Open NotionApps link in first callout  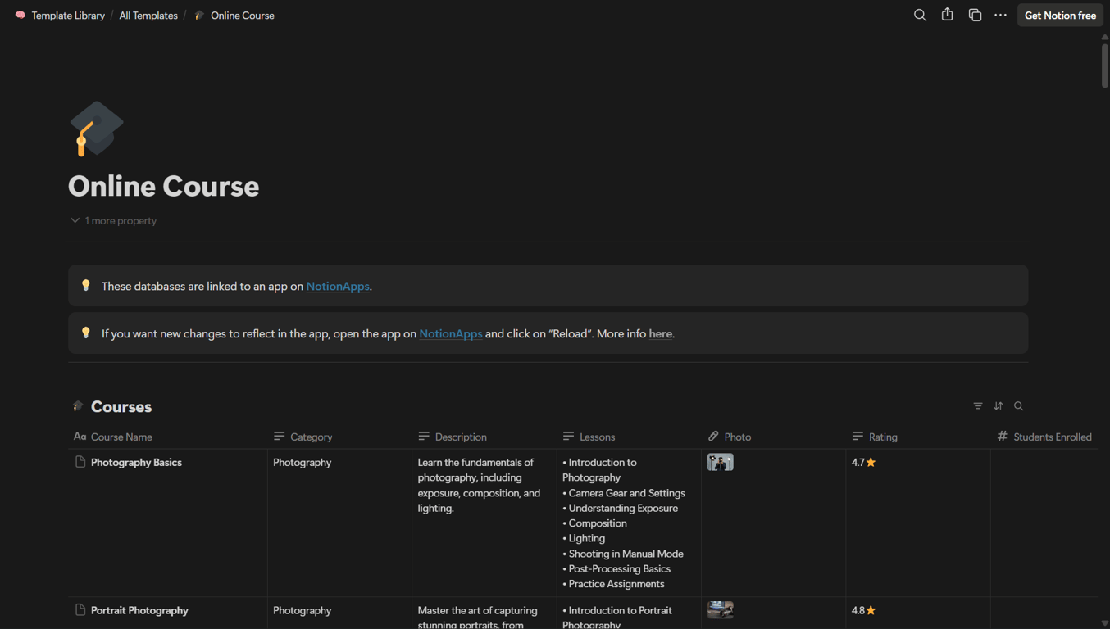[x=338, y=286]
